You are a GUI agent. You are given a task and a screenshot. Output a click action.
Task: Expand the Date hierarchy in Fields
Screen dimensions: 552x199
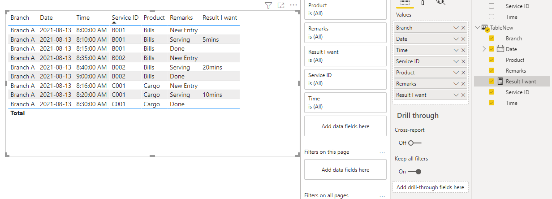(484, 49)
